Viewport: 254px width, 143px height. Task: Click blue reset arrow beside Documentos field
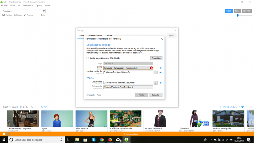pyautogui.click(x=160, y=83)
